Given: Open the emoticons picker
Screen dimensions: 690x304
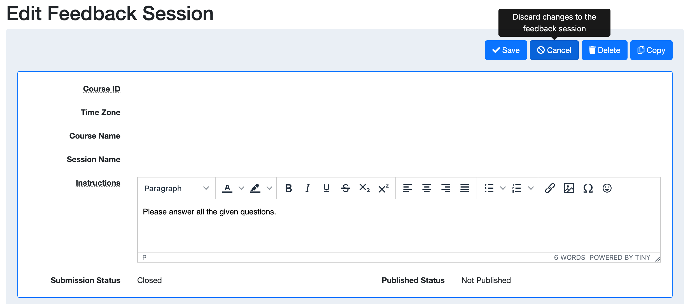Looking at the screenshot, I should pos(607,188).
